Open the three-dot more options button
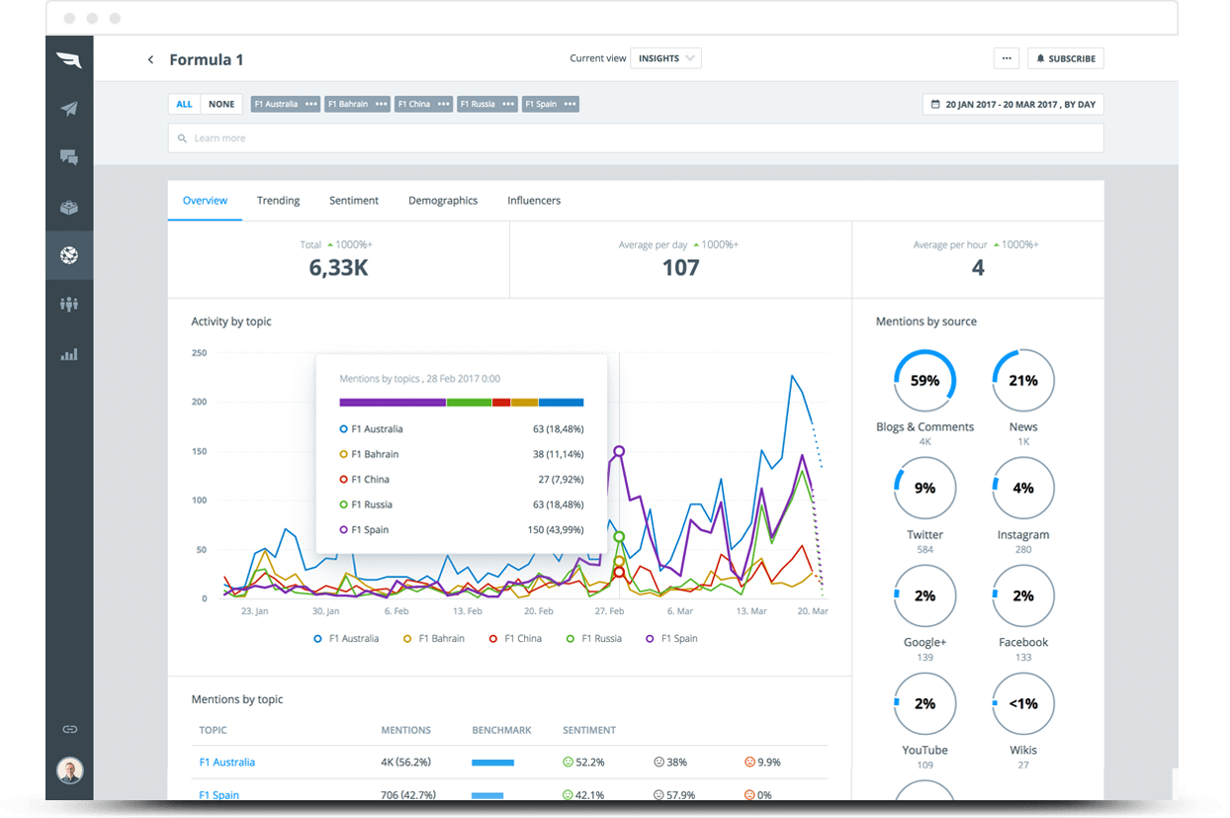The height and width of the screenshot is (818, 1230). click(1007, 58)
